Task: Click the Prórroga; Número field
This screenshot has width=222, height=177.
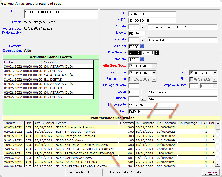Action: point(134,86)
